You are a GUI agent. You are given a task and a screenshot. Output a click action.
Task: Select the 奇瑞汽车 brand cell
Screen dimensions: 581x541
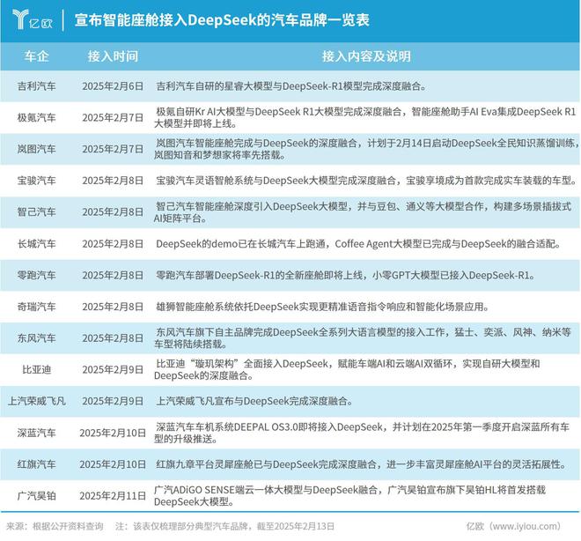(36, 307)
